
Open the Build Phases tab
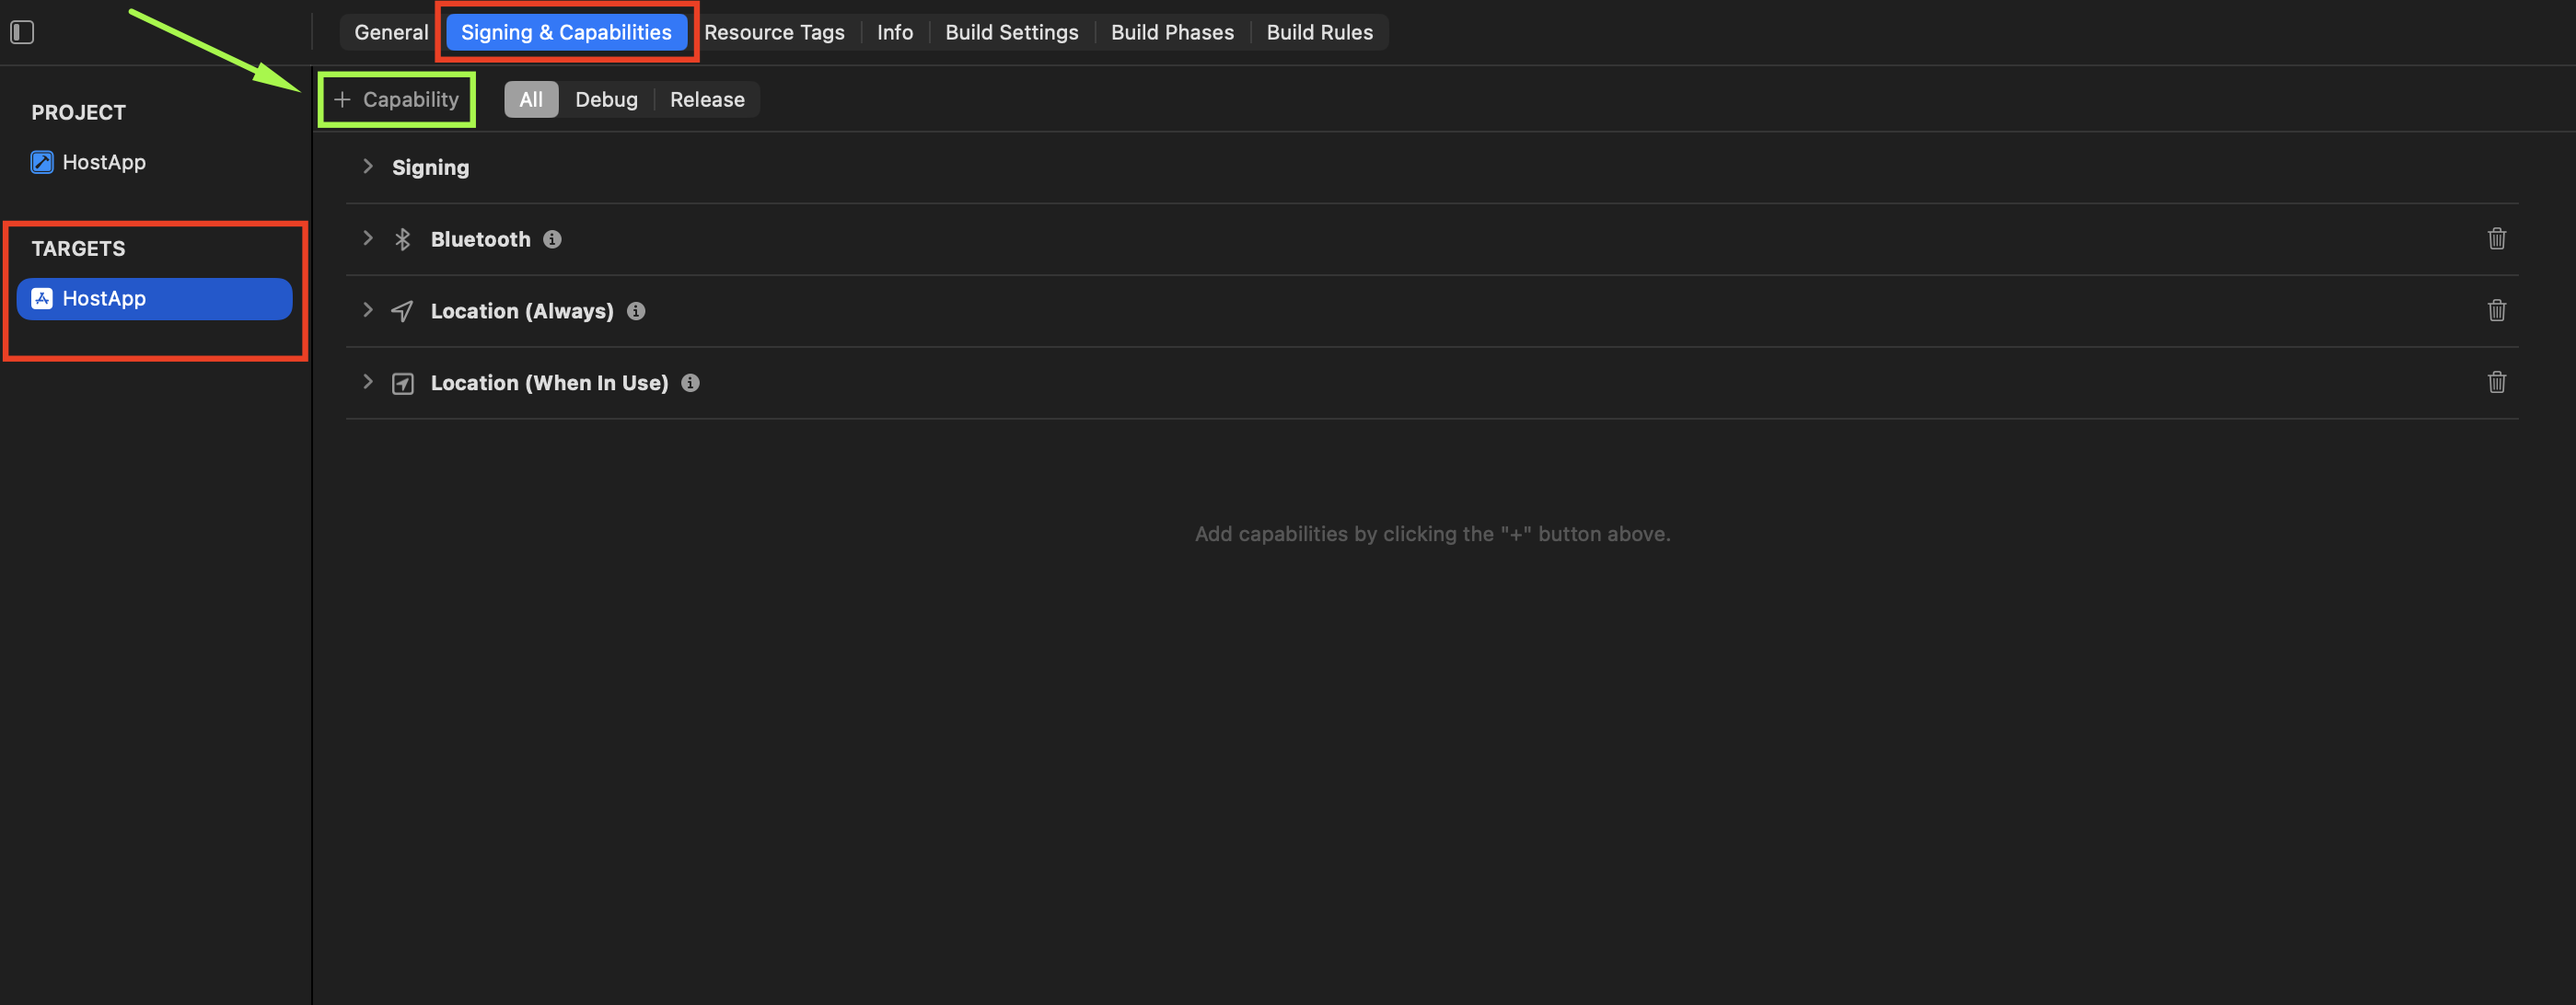[x=1172, y=32]
